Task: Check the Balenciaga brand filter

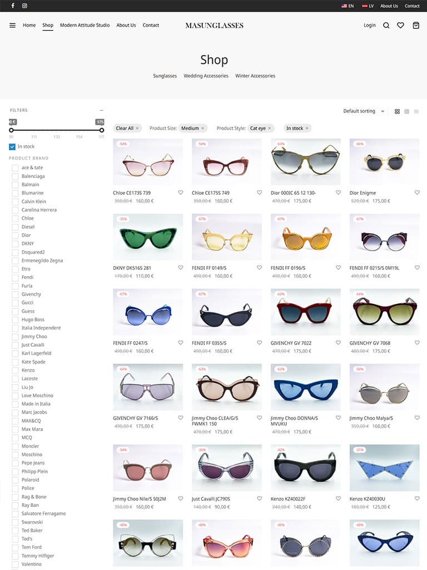Action: click(x=15, y=176)
